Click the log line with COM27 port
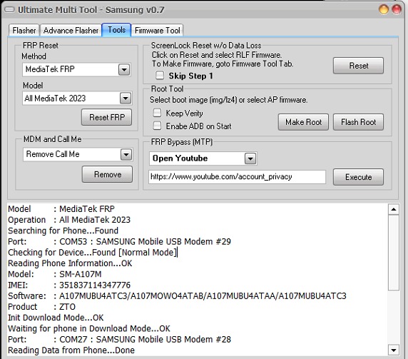The image size is (408, 359). click(119, 340)
